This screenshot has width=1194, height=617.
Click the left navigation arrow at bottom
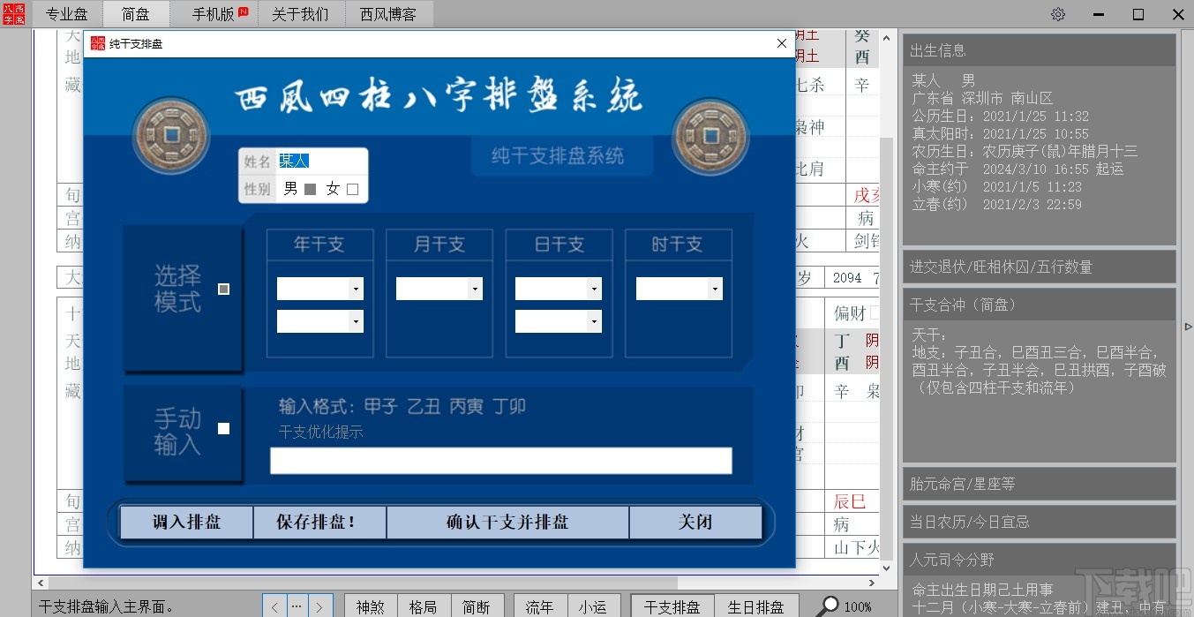coord(274,606)
